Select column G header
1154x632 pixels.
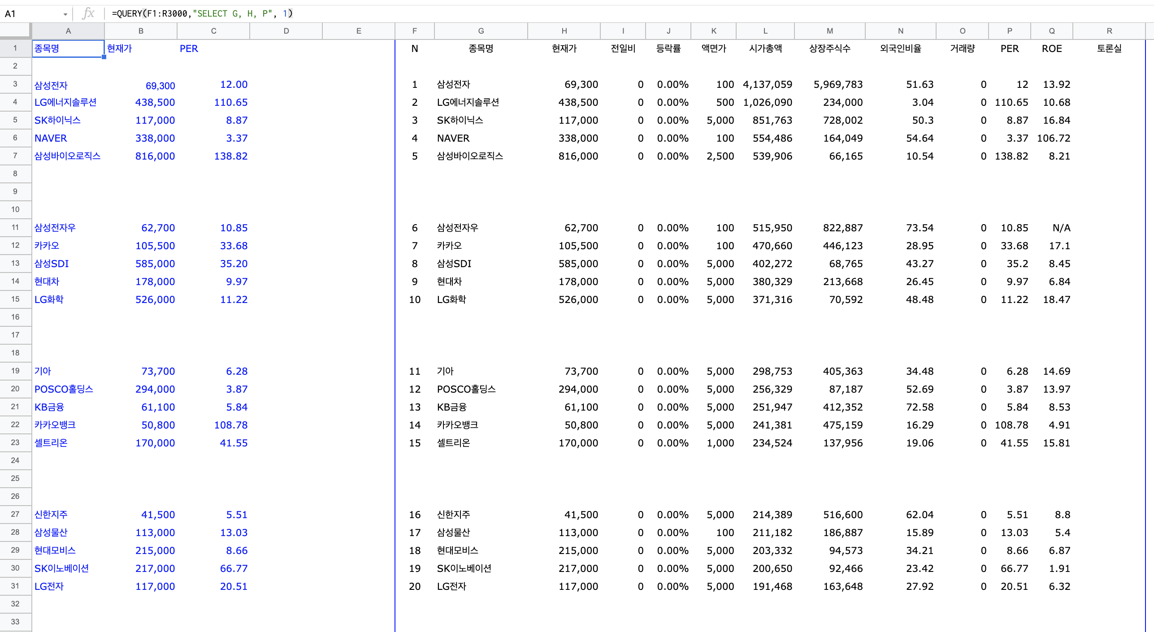pos(481,31)
